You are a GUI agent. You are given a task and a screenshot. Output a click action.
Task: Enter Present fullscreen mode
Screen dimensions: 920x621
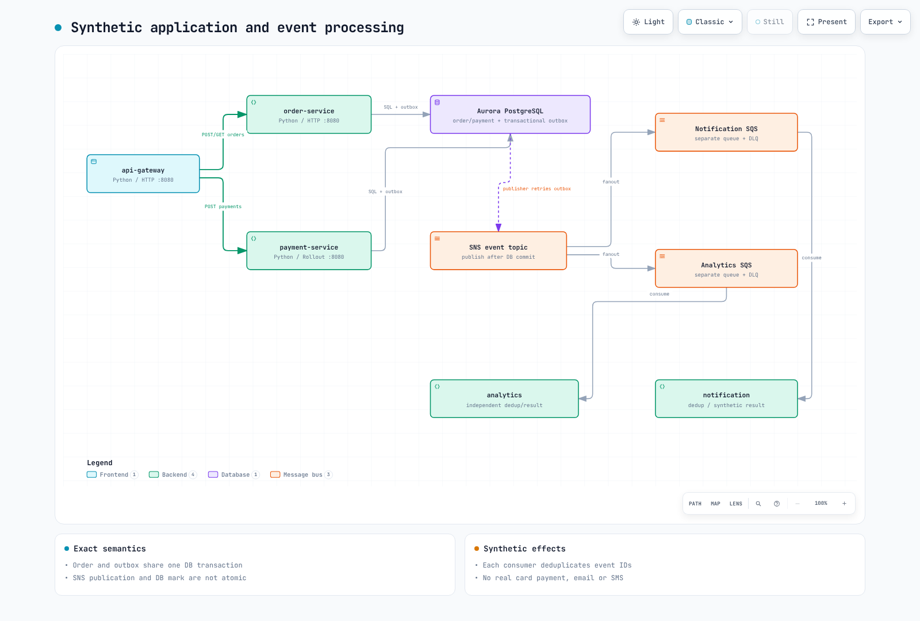coord(826,22)
